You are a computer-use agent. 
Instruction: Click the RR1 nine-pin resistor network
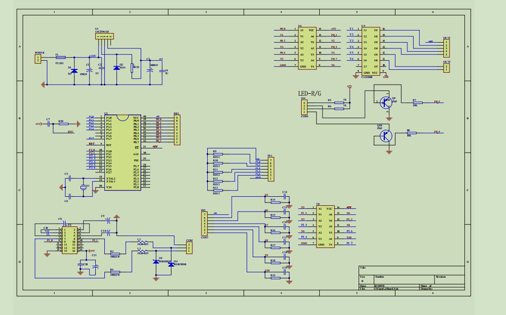[x=177, y=130]
